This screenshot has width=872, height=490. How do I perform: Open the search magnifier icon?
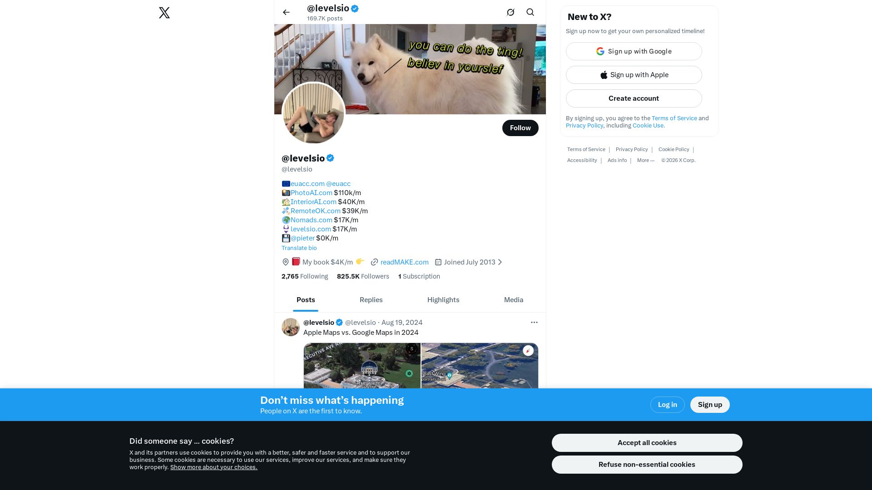click(530, 12)
